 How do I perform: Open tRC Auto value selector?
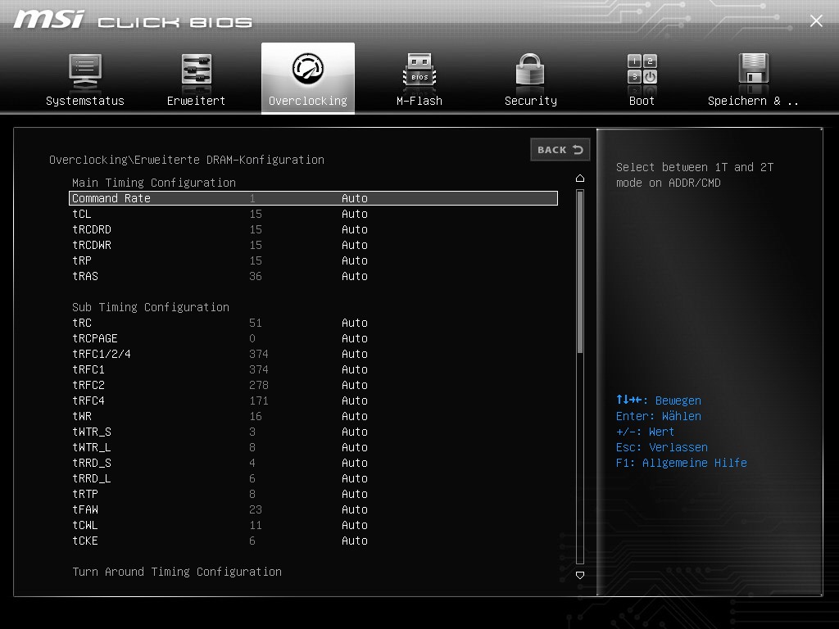(354, 323)
